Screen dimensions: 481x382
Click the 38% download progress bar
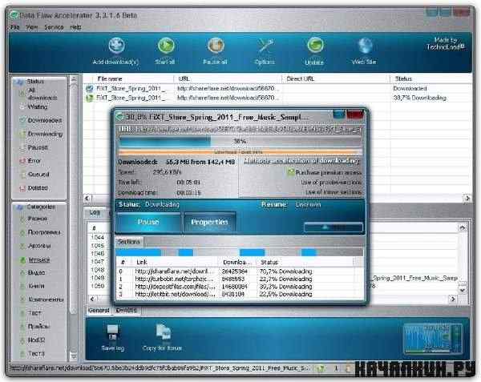tap(240, 141)
